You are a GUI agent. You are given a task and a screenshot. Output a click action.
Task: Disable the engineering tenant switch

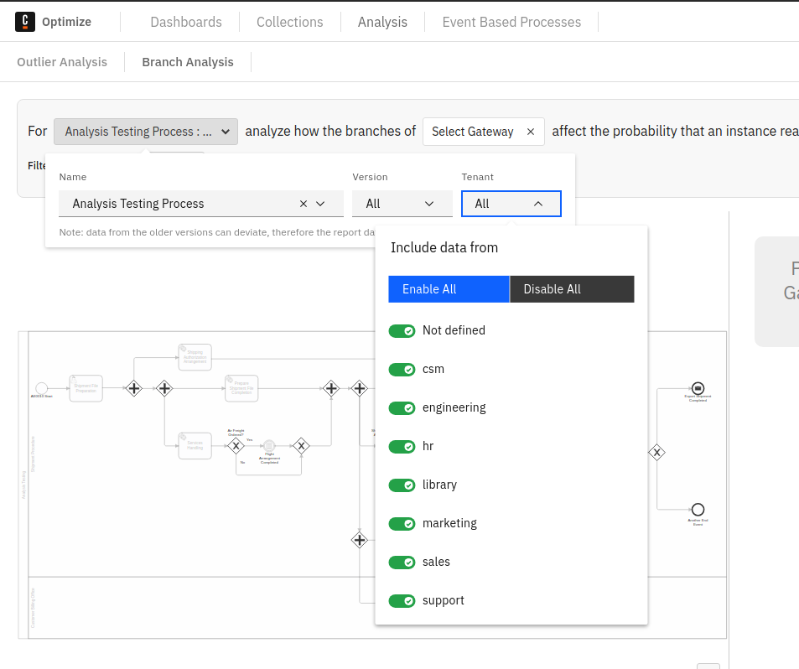tap(402, 408)
